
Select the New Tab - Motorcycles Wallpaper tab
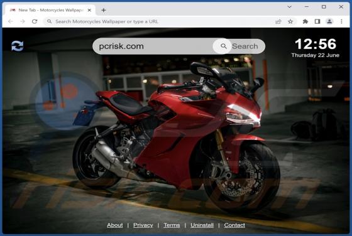click(x=50, y=10)
